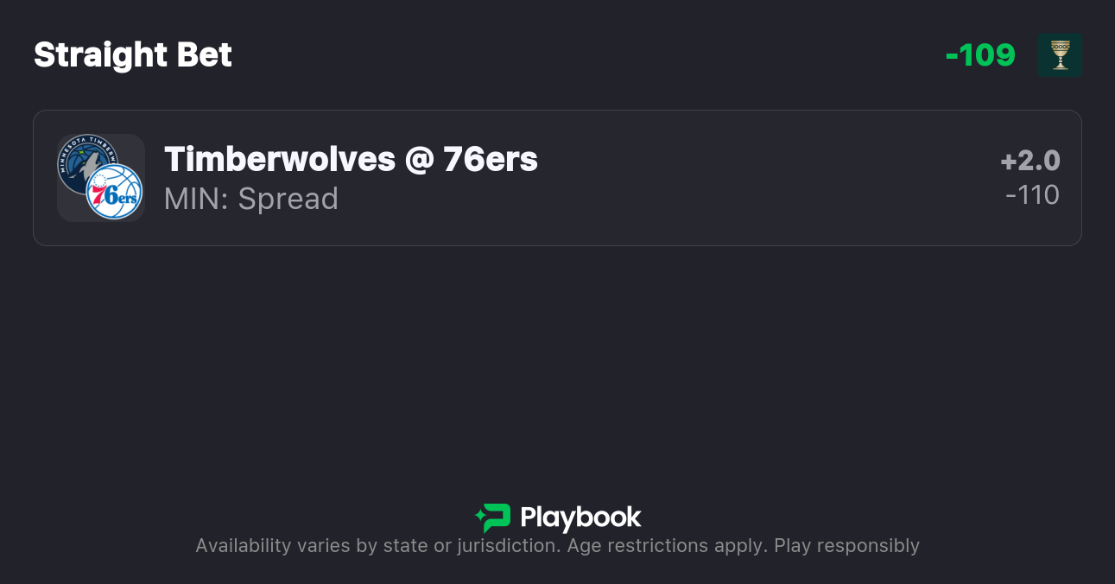Screen dimensions: 1115x584
Task: Click the Playbook brand name text
Action: [580, 517]
